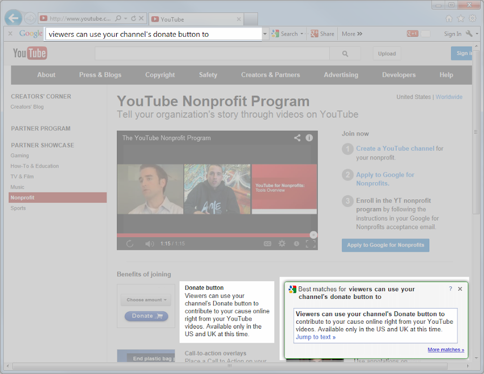Click the YouTube search magnifier button

(x=346, y=54)
